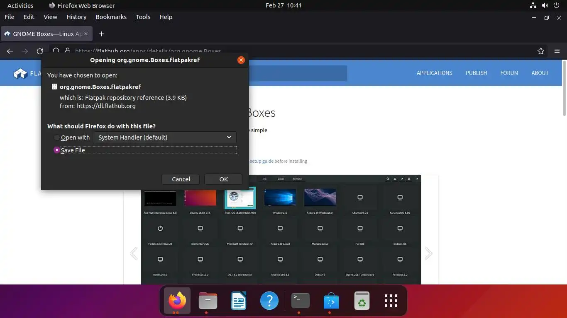
Task: Open the Trash from the dock
Action: pyautogui.click(x=362, y=301)
